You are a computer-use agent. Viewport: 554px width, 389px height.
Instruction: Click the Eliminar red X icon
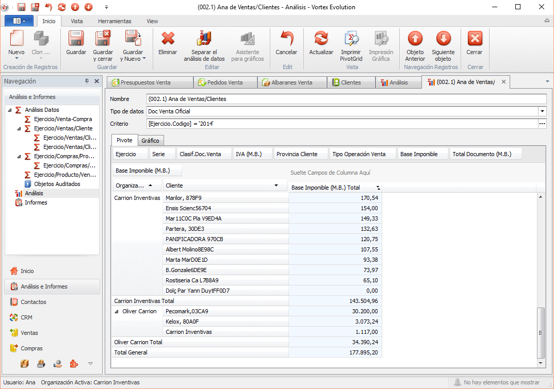168,40
